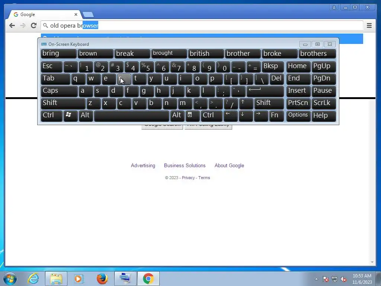Toggle the left Ctrl key
381x286 pixels.
coord(51,116)
